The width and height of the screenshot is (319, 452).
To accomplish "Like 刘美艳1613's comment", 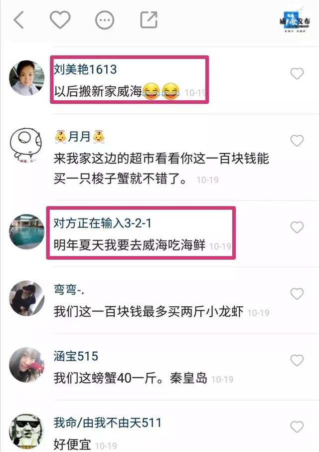I will [x=297, y=74].
